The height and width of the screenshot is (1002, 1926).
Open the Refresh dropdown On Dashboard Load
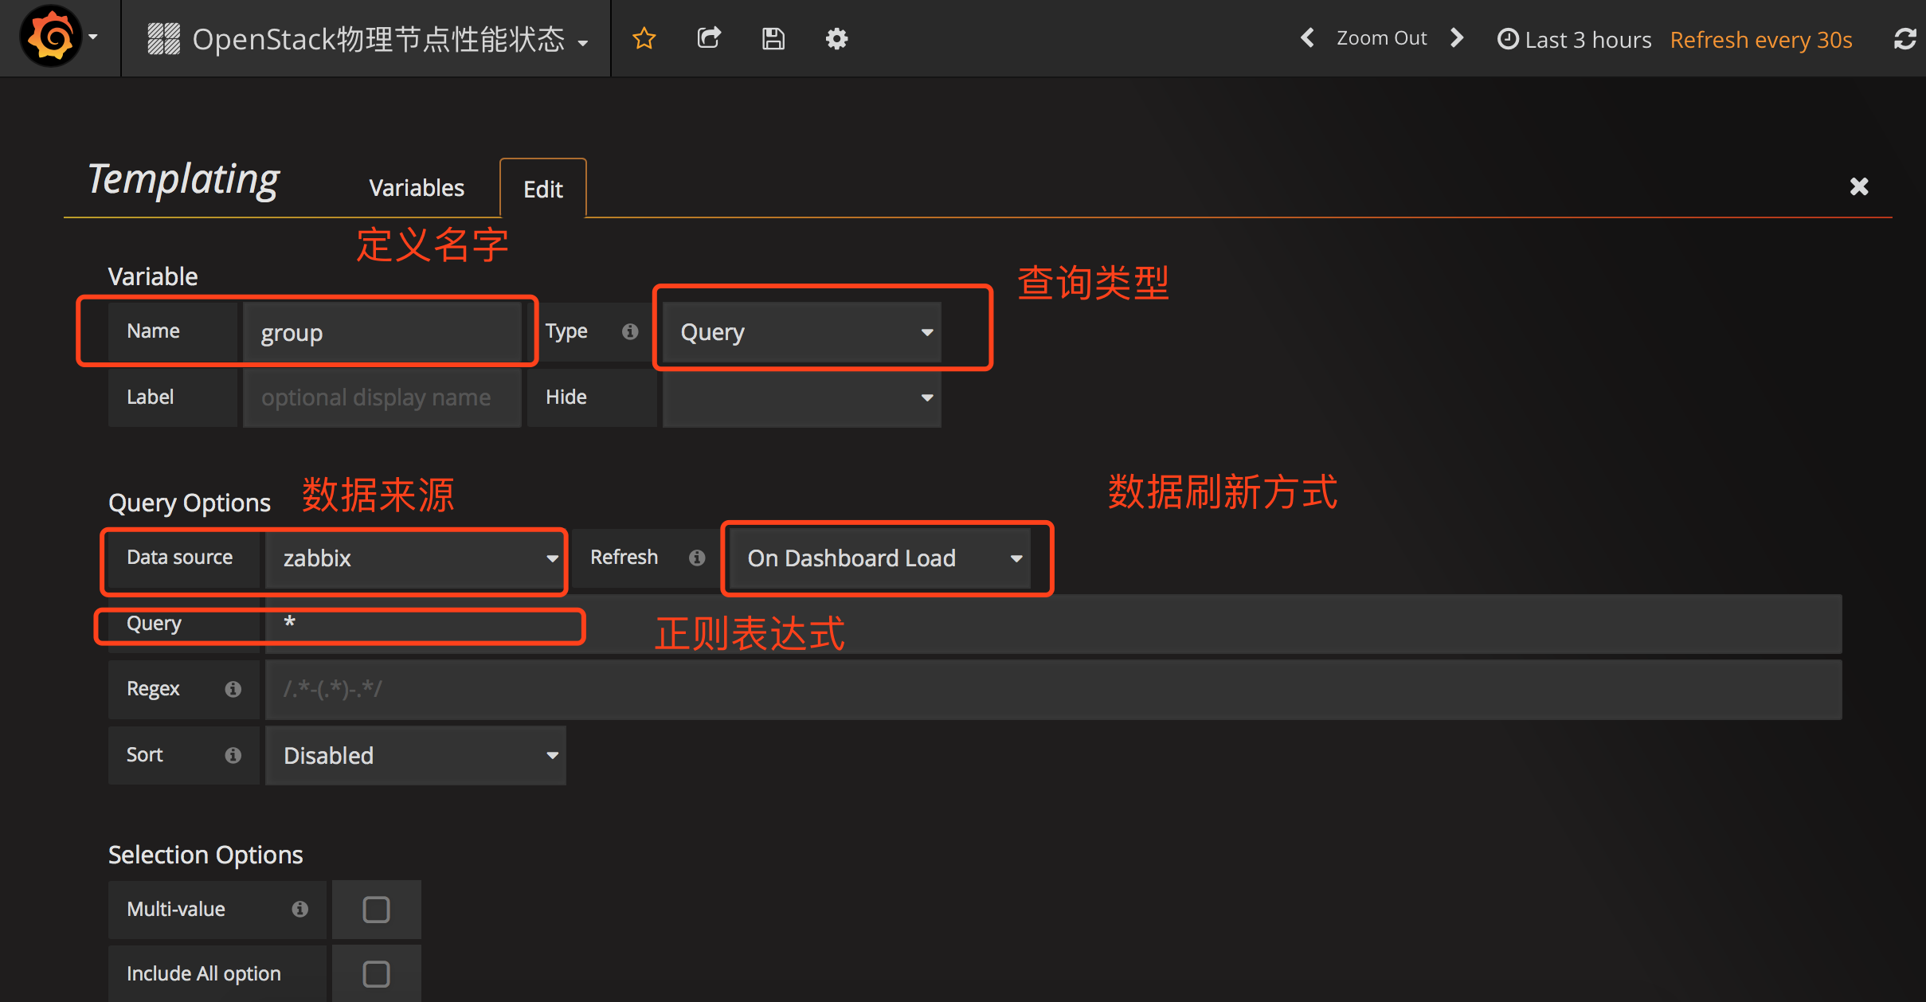click(880, 558)
